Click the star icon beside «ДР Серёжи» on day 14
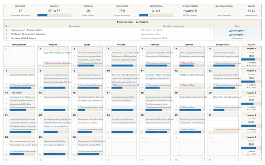This screenshot has width=265, height=165. (x=12, y=93)
